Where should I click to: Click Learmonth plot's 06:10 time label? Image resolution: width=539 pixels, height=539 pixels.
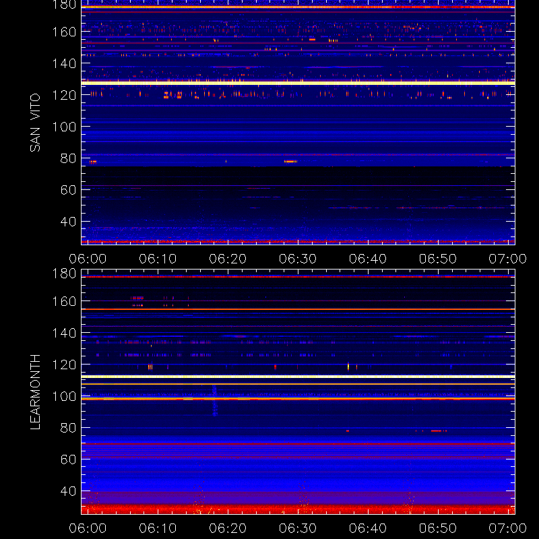(x=158, y=528)
